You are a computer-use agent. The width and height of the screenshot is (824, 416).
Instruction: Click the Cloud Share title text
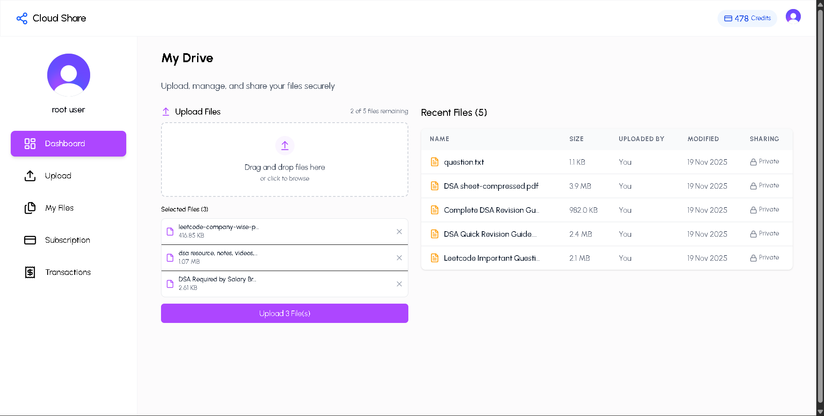point(59,18)
